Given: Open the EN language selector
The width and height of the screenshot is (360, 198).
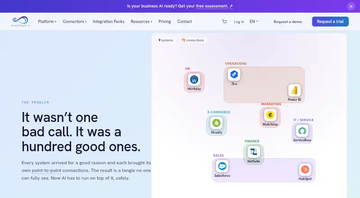Looking at the screenshot, I should (254, 22).
